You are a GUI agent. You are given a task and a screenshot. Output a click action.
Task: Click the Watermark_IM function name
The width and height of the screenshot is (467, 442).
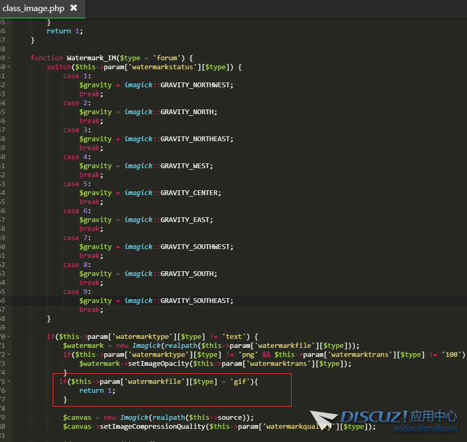point(91,58)
